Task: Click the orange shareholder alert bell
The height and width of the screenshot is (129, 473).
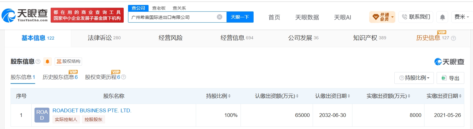Action: pos(48,62)
